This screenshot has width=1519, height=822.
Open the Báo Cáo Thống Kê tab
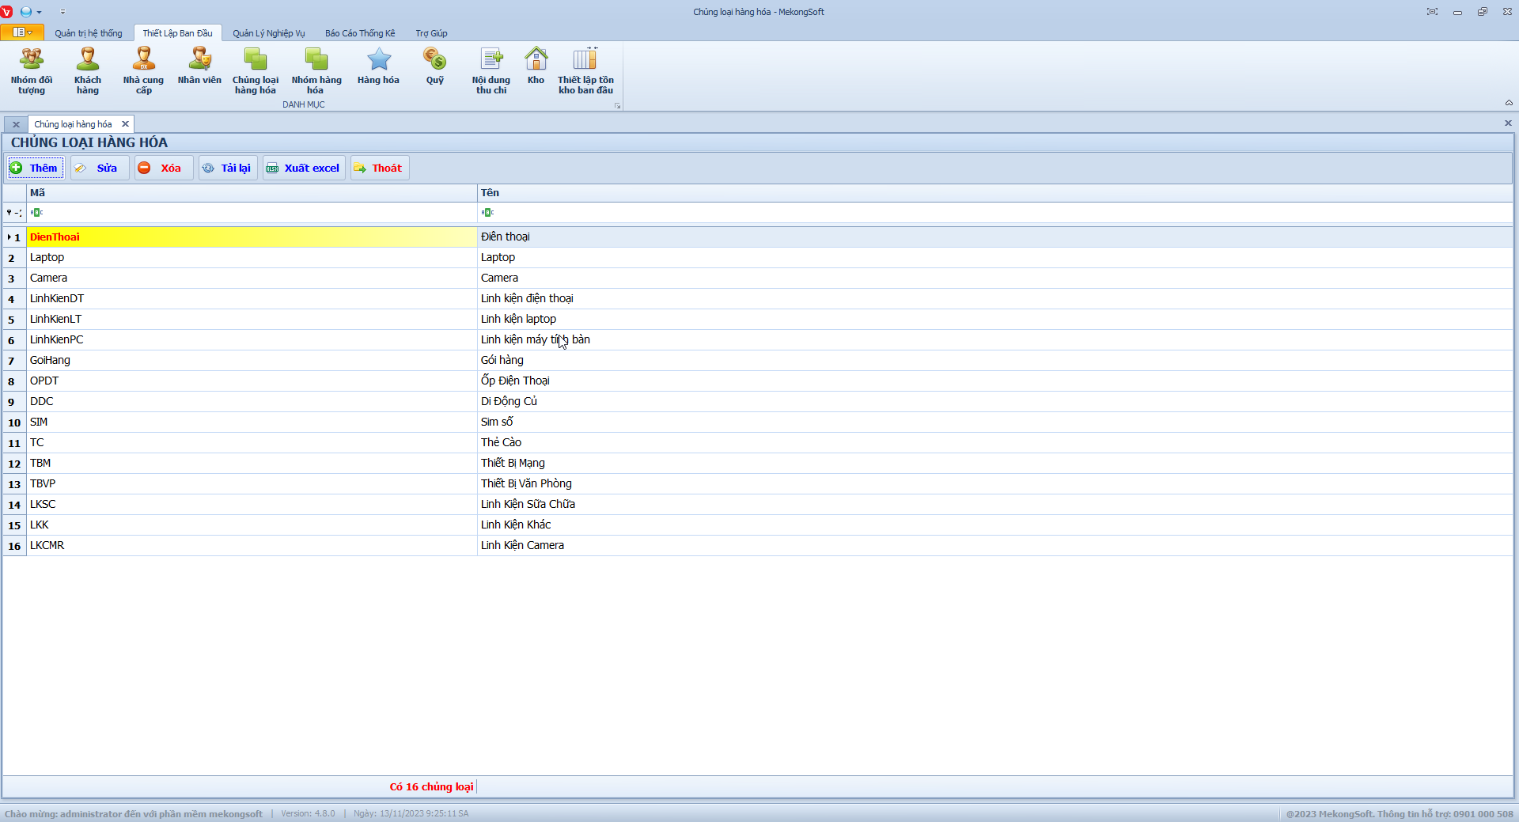click(360, 33)
